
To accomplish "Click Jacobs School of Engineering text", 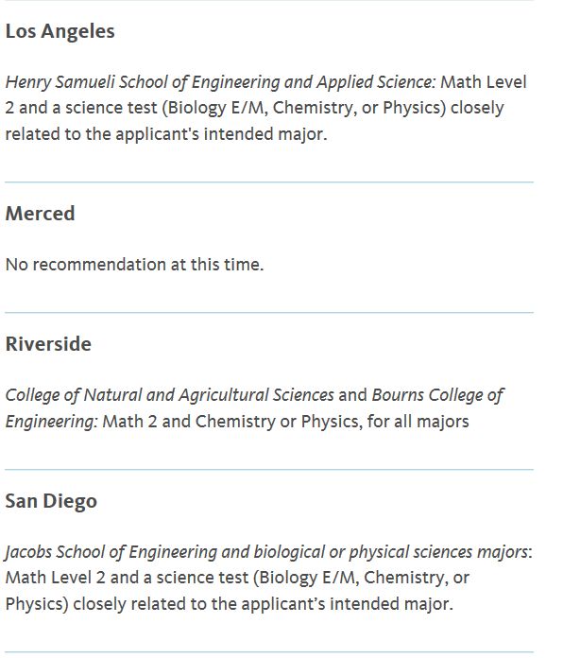I will pos(111,552).
